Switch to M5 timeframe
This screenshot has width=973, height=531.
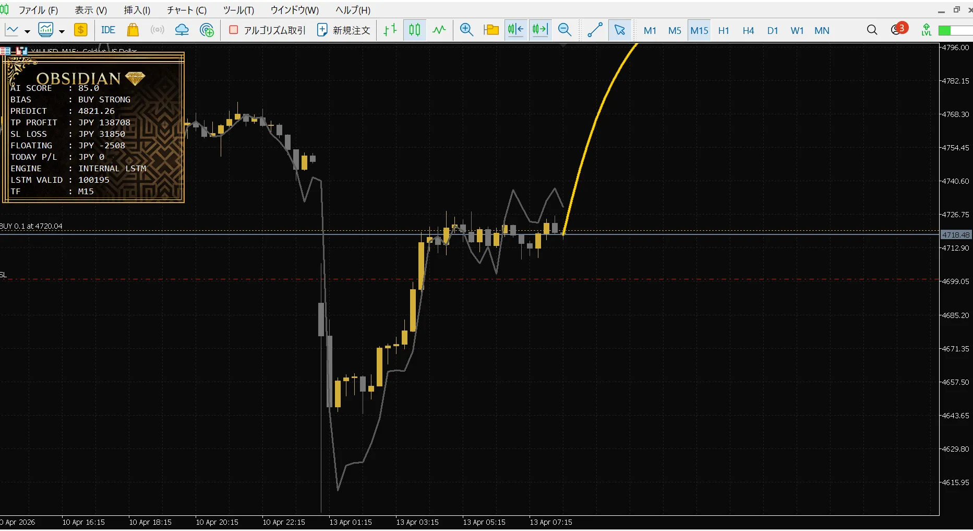tap(675, 31)
